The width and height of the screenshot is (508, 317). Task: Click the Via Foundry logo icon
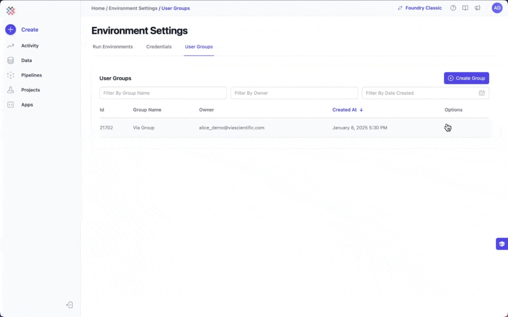pos(11,11)
